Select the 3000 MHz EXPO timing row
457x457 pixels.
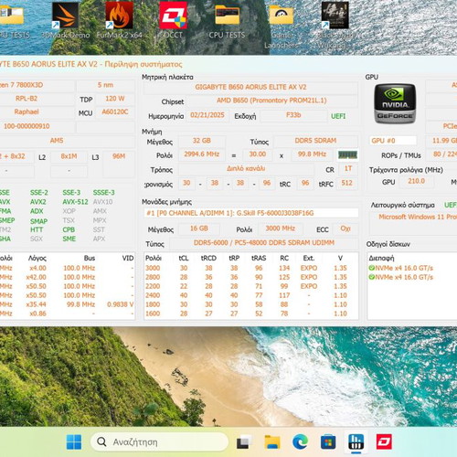tap(250, 268)
